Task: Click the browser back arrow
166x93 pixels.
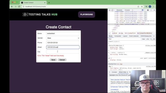Action: click(12, 6)
